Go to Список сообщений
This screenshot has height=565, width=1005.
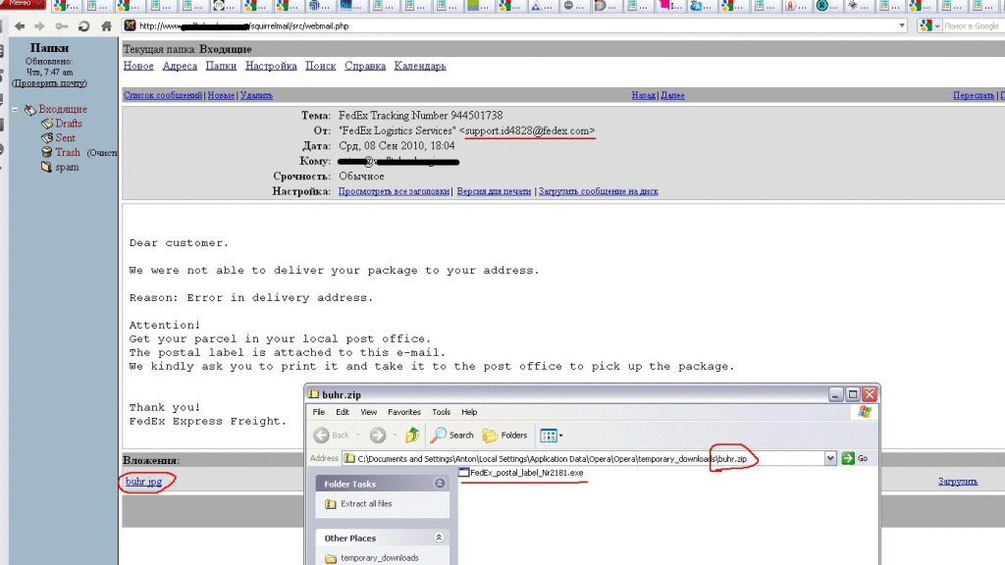[x=163, y=95]
